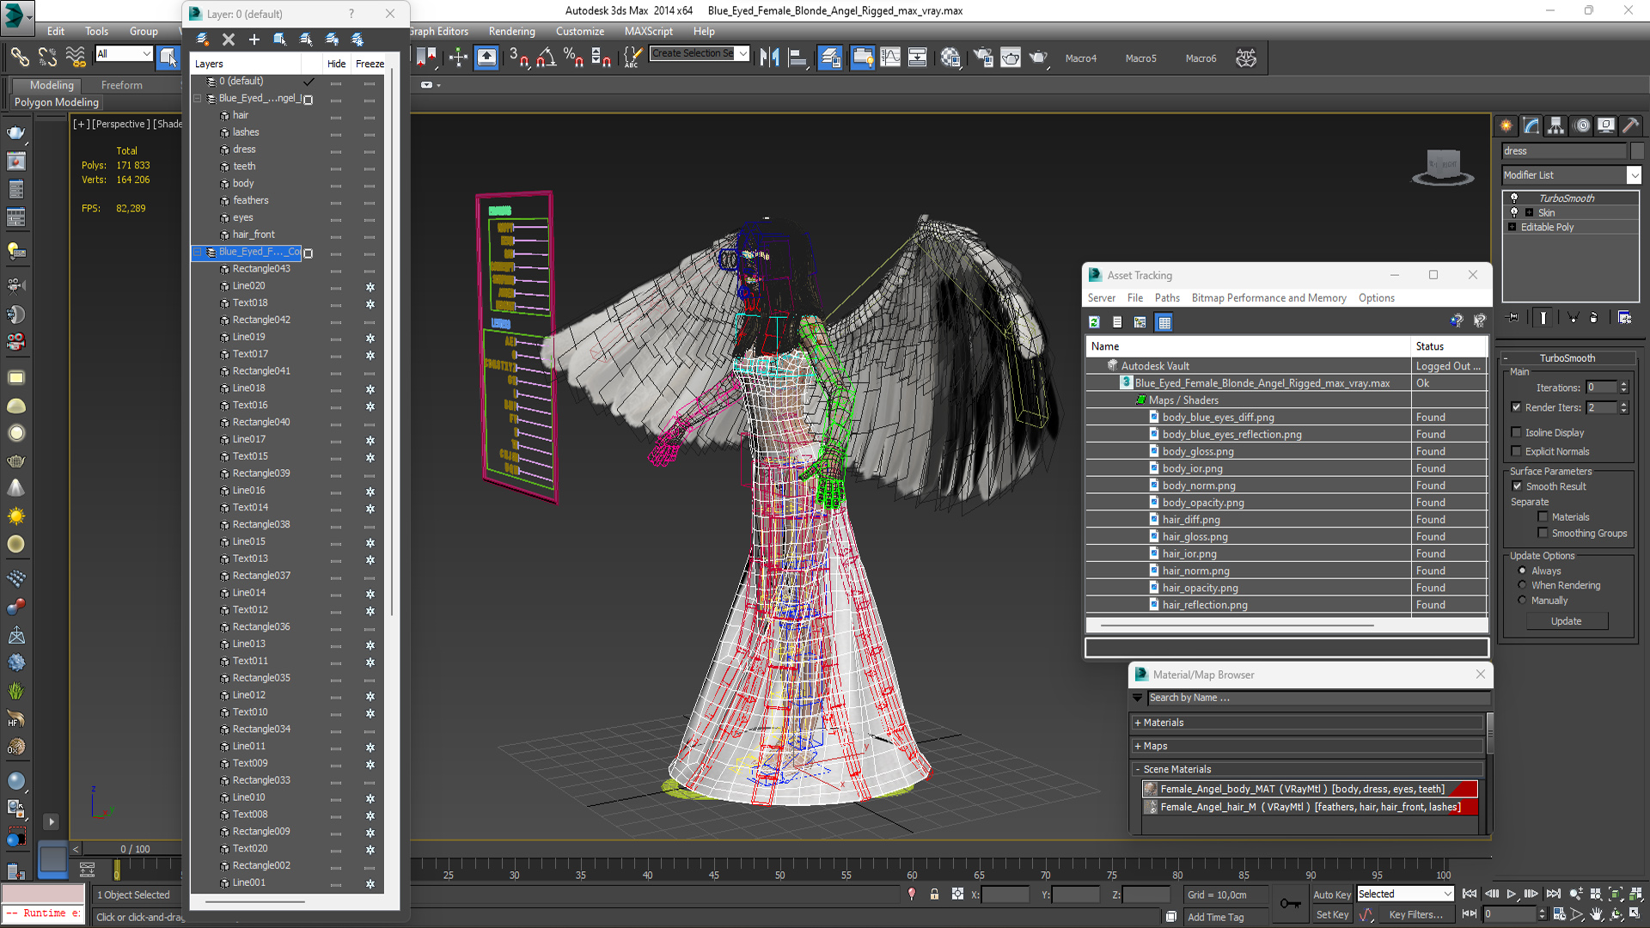The height and width of the screenshot is (928, 1650).
Task: Collapse the Blue_Eyed angel layer tree
Action: tap(198, 98)
